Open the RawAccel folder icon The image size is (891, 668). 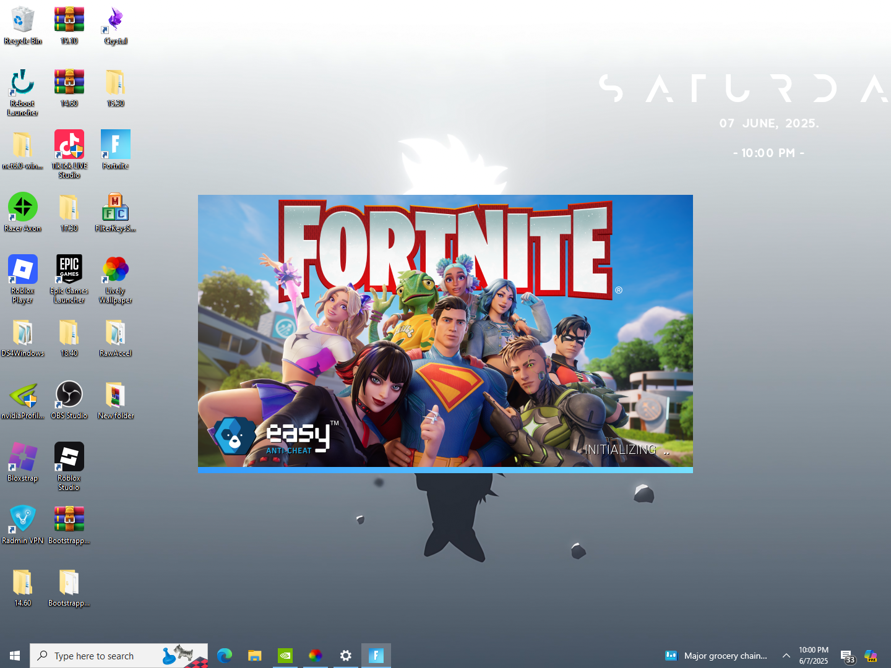pyautogui.click(x=116, y=338)
